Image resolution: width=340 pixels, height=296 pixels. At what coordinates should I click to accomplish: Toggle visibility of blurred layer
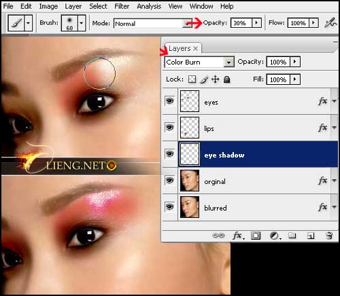[x=169, y=207]
